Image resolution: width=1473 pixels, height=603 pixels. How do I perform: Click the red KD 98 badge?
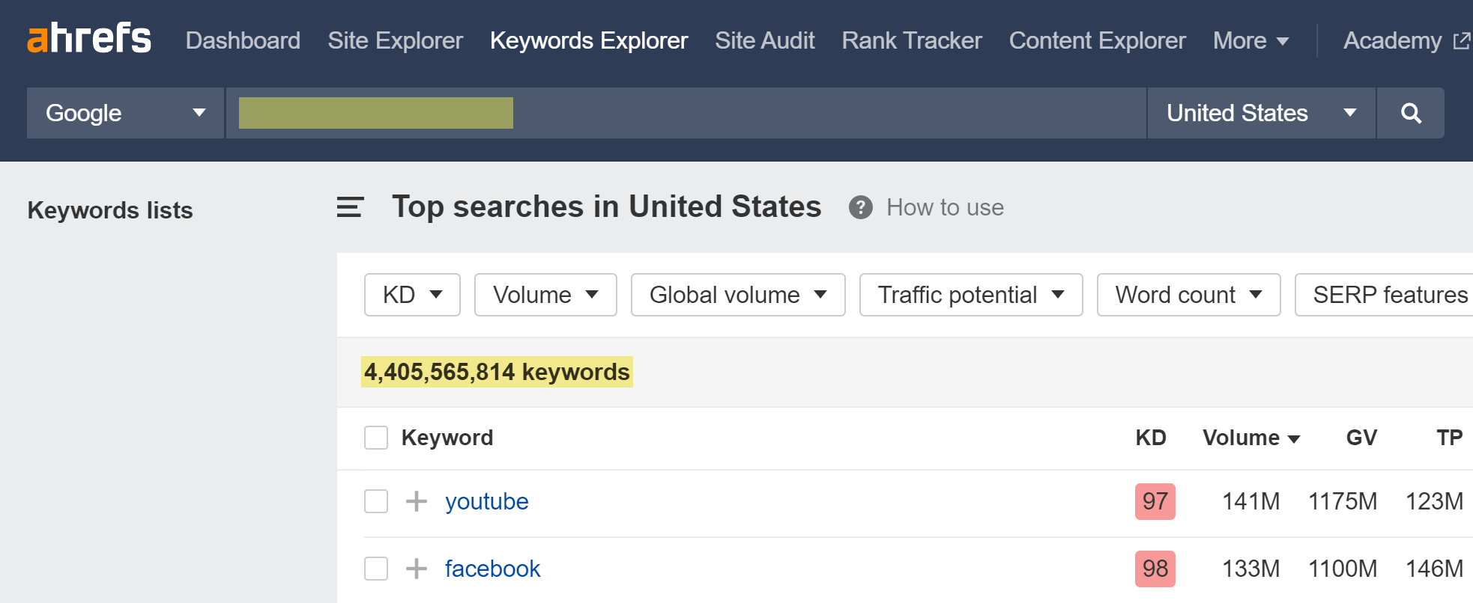1155,569
